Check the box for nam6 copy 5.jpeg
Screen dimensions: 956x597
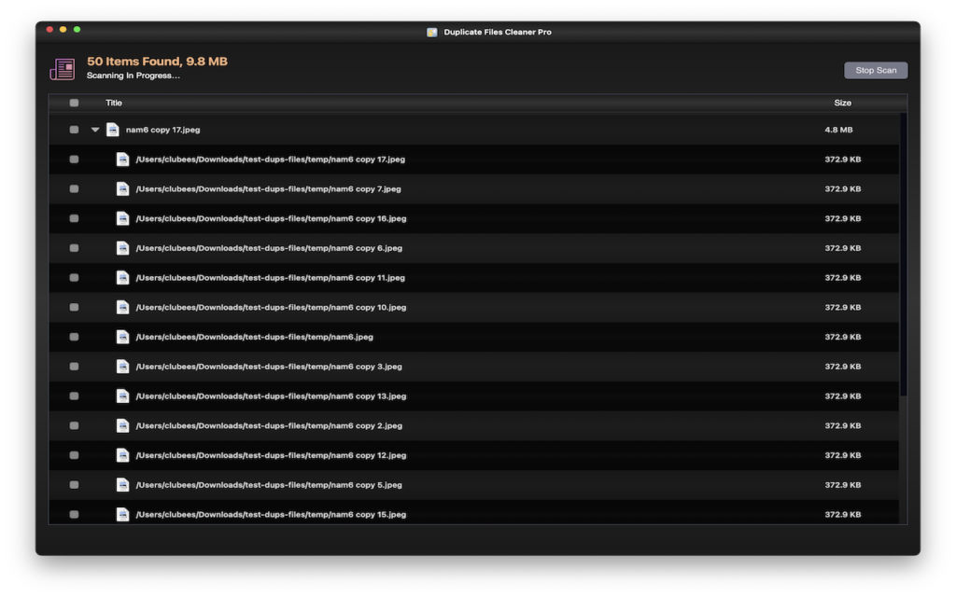74,485
